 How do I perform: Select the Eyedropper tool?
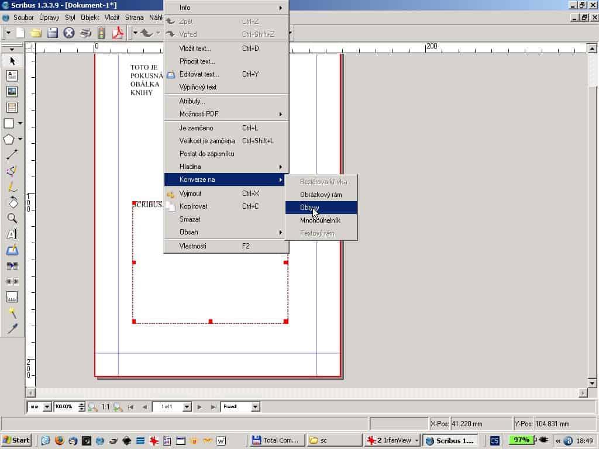(12, 329)
